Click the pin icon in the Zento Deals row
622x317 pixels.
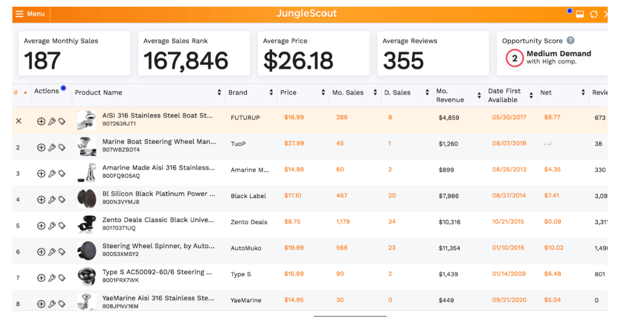click(52, 226)
